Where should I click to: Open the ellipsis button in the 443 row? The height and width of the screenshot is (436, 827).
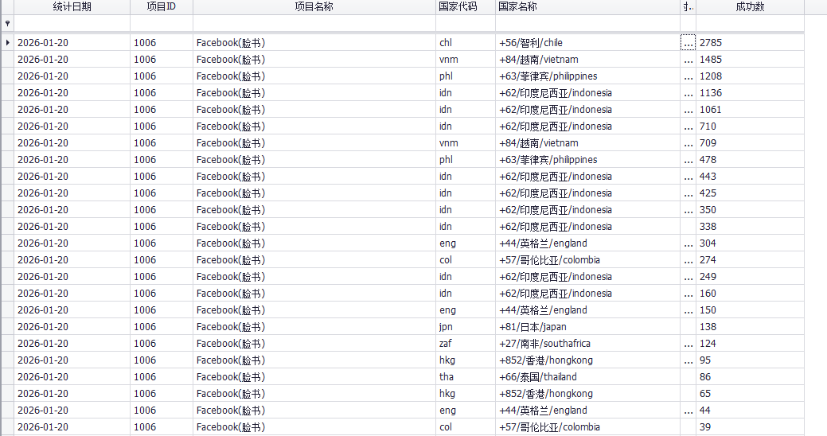689,176
